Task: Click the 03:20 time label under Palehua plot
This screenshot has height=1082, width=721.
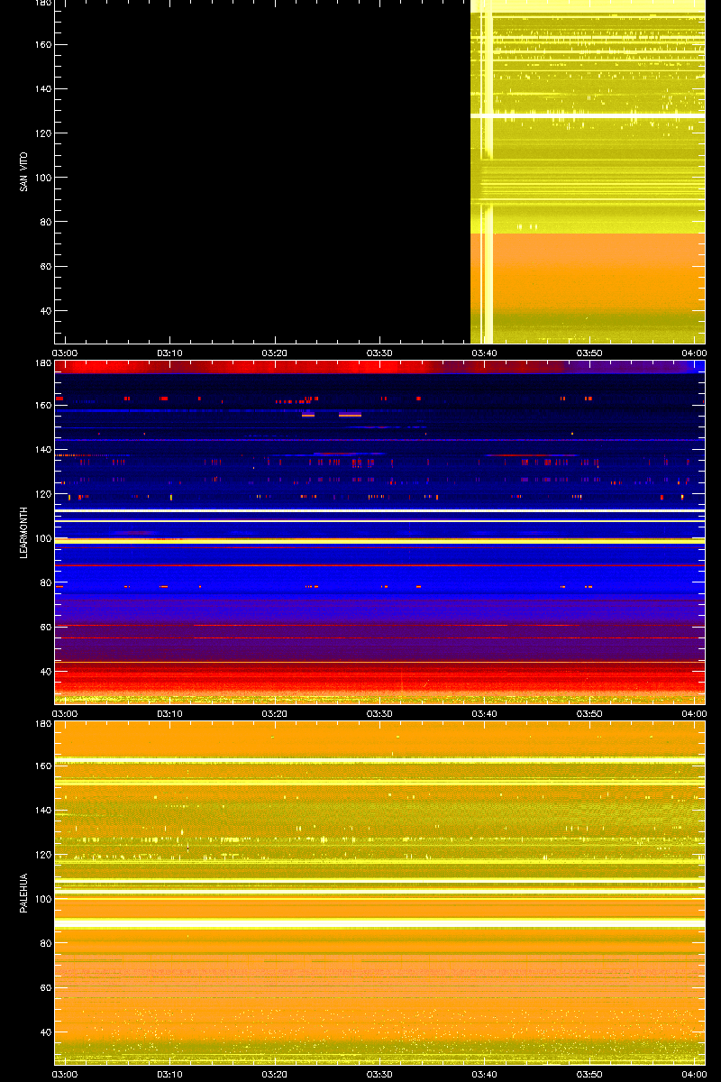Action: [275, 1074]
